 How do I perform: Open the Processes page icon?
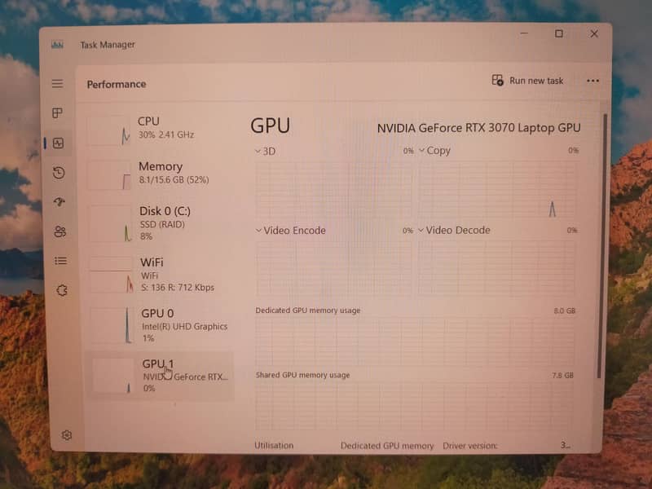point(58,113)
